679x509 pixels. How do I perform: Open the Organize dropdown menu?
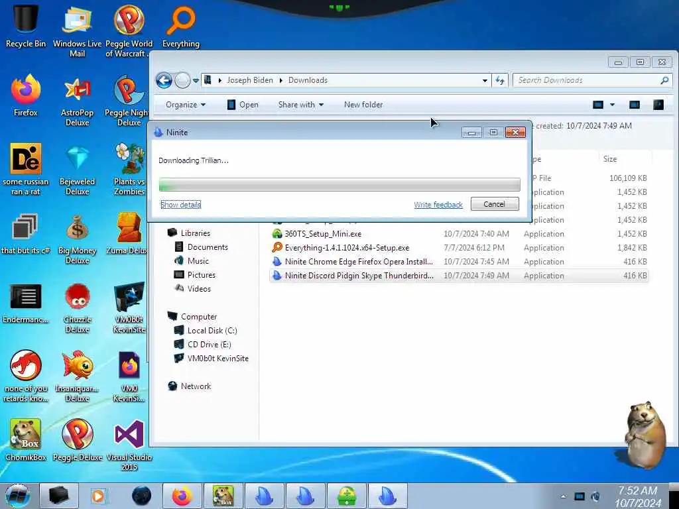186,105
